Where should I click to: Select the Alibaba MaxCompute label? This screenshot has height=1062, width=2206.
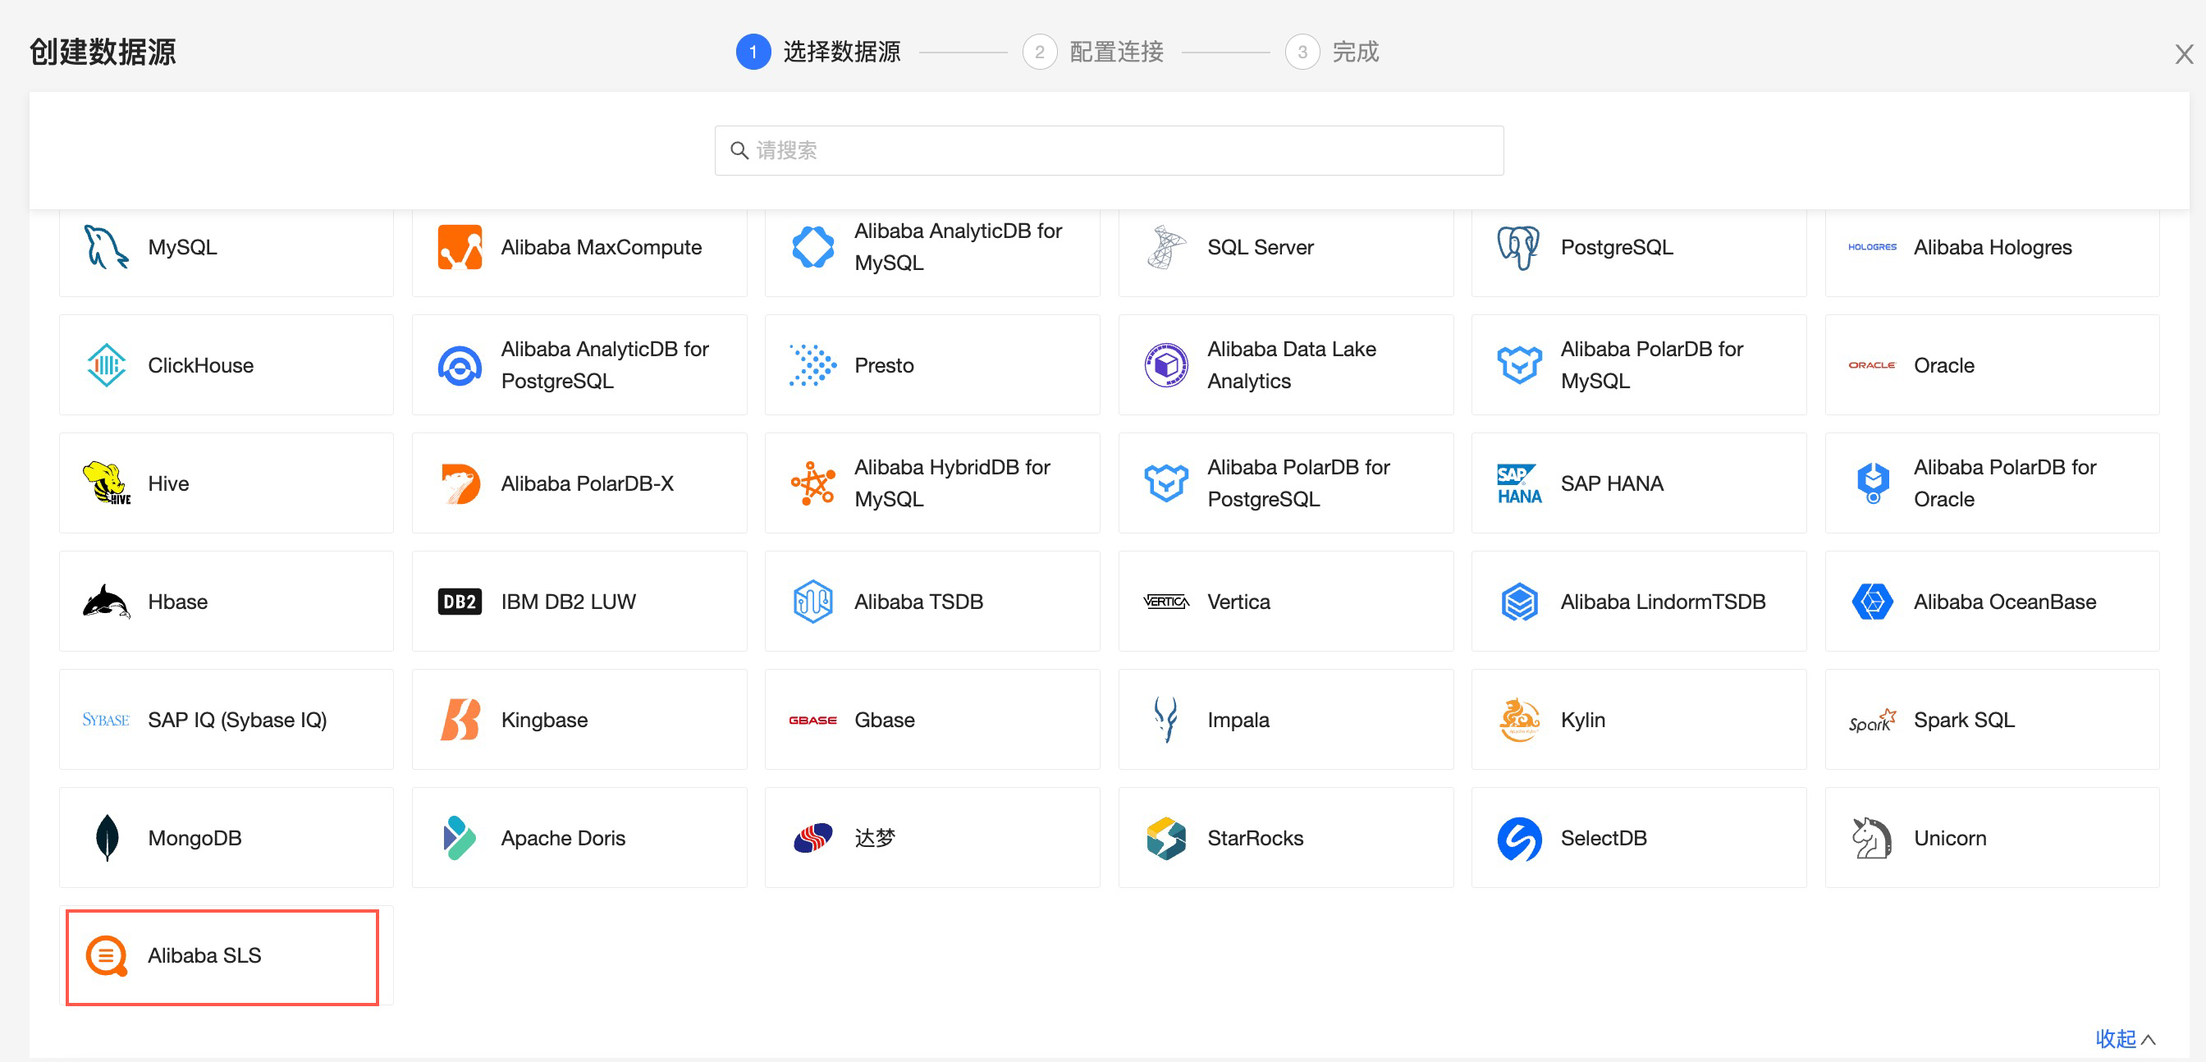point(602,247)
